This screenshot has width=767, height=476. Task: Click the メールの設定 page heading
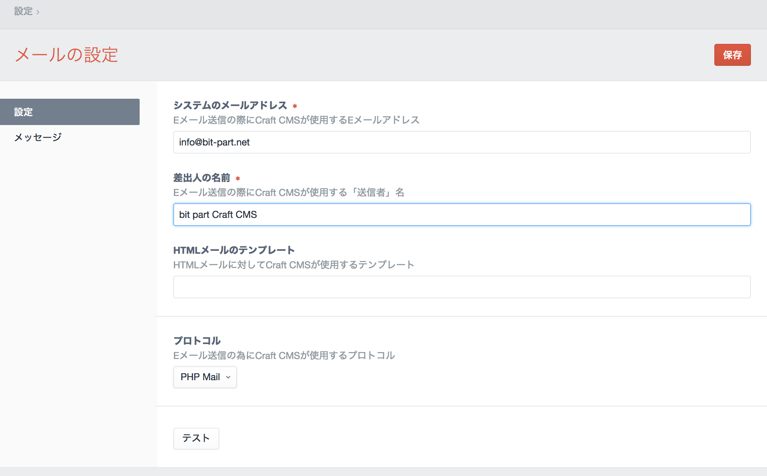click(x=67, y=55)
